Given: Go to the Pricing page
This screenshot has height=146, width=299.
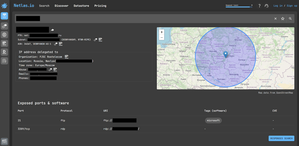Looking at the screenshot, I should [100, 6].
